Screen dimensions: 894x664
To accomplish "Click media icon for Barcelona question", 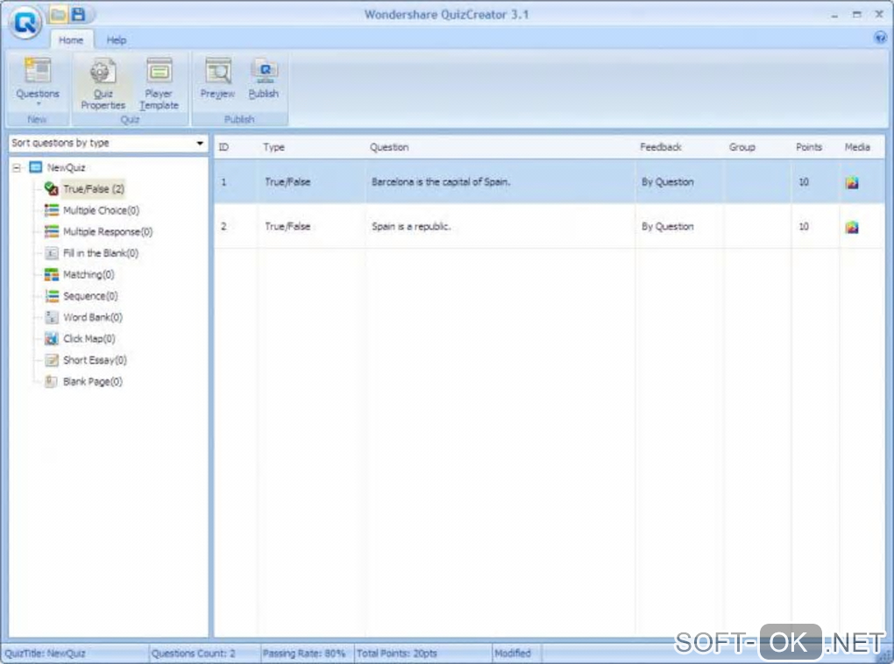I will coord(852,182).
